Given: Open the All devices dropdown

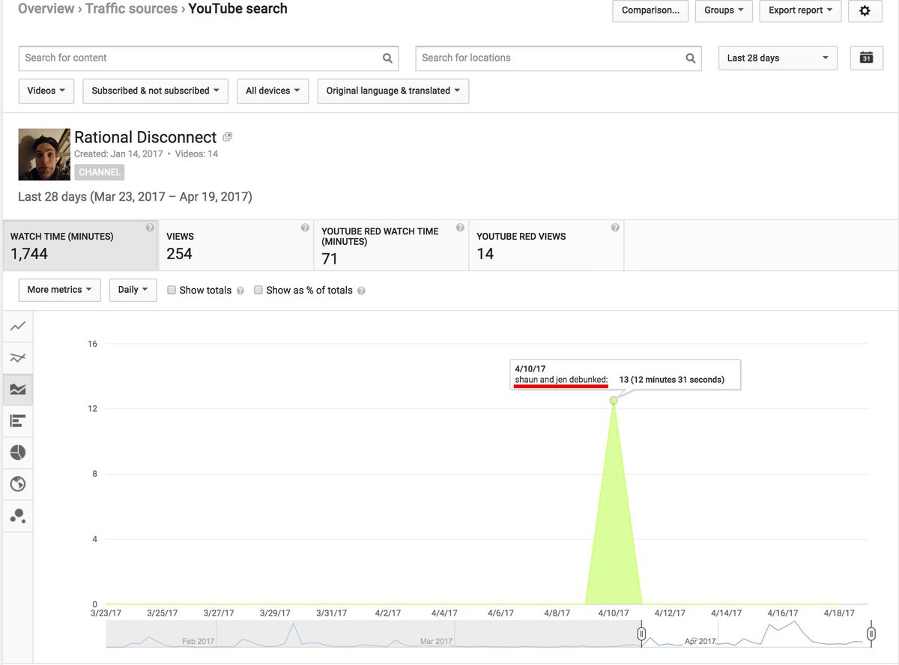Looking at the screenshot, I should pyautogui.click(x=273, y=91).
